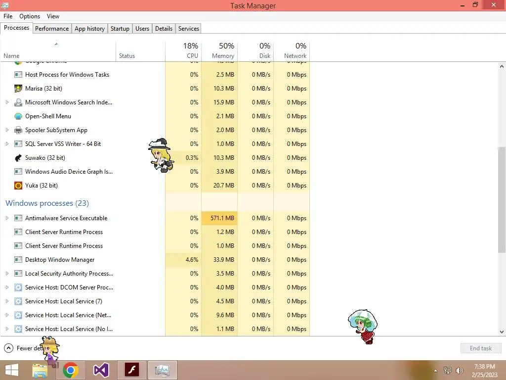Click the End task button
Image resolution: width=506 pixels, height=380 pixels.
pos(481,348)
